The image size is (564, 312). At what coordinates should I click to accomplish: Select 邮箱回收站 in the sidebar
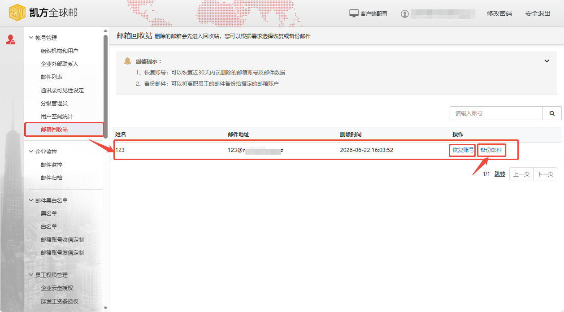point(54,130)
